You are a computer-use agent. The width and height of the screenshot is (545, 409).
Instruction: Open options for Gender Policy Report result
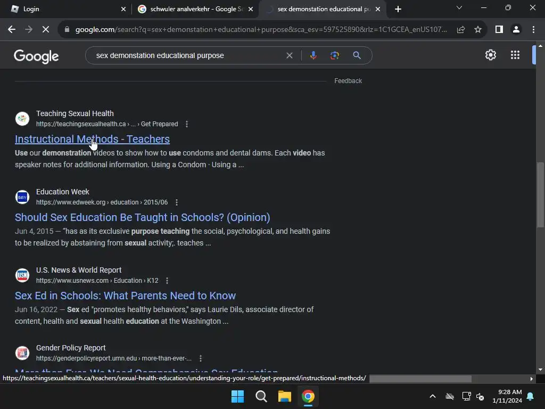click(x=201, y=358)
